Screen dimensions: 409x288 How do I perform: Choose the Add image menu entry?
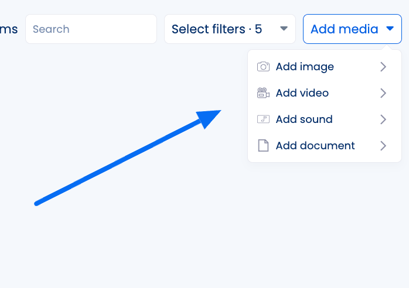coord(325,67)
